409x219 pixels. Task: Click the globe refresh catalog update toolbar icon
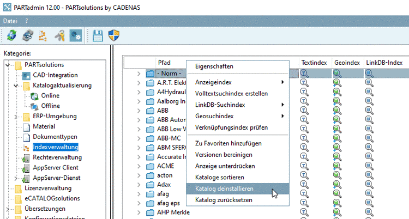(x=12, y=35)
